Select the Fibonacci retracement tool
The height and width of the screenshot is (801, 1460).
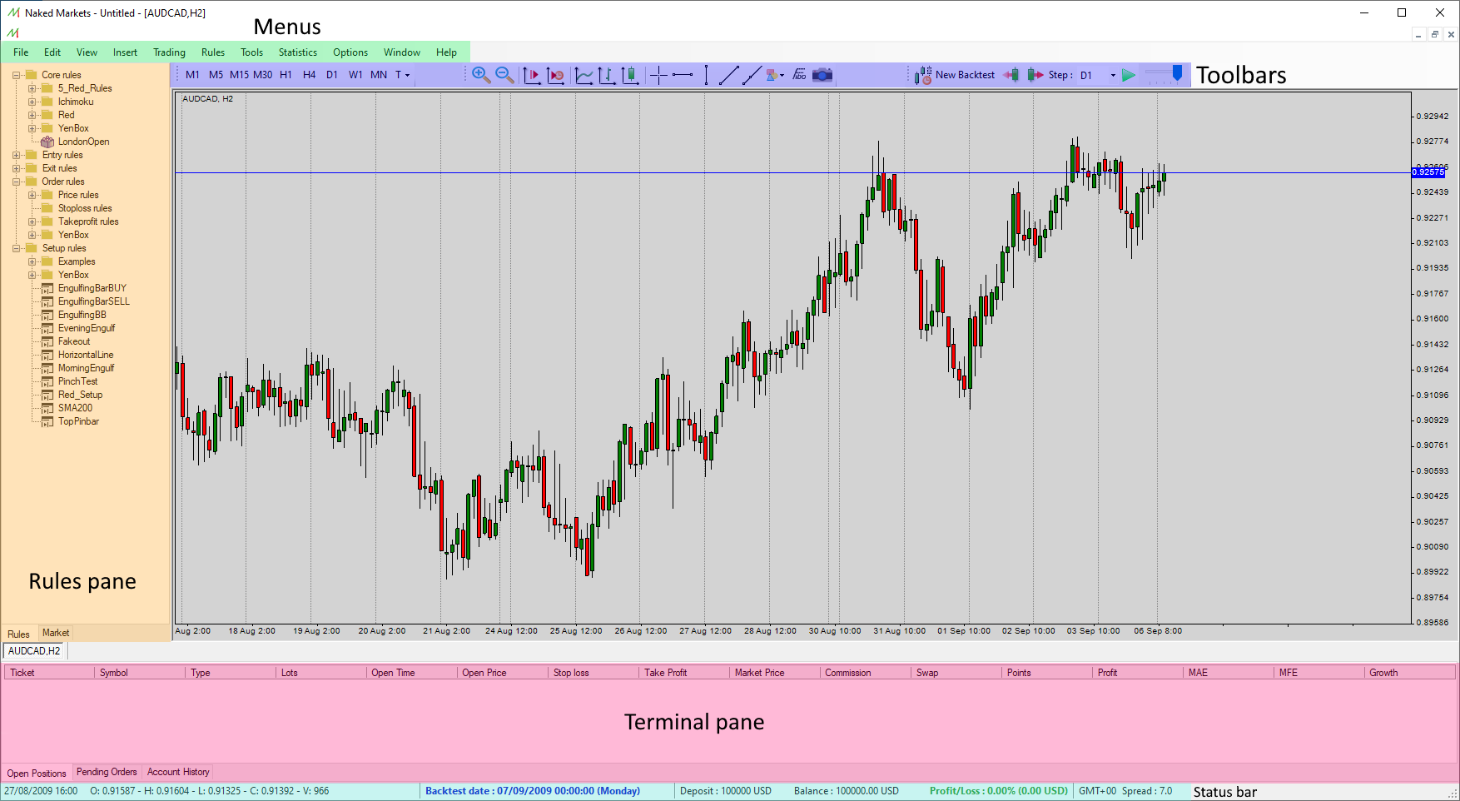pyautogui.click(x=799, y=75)
